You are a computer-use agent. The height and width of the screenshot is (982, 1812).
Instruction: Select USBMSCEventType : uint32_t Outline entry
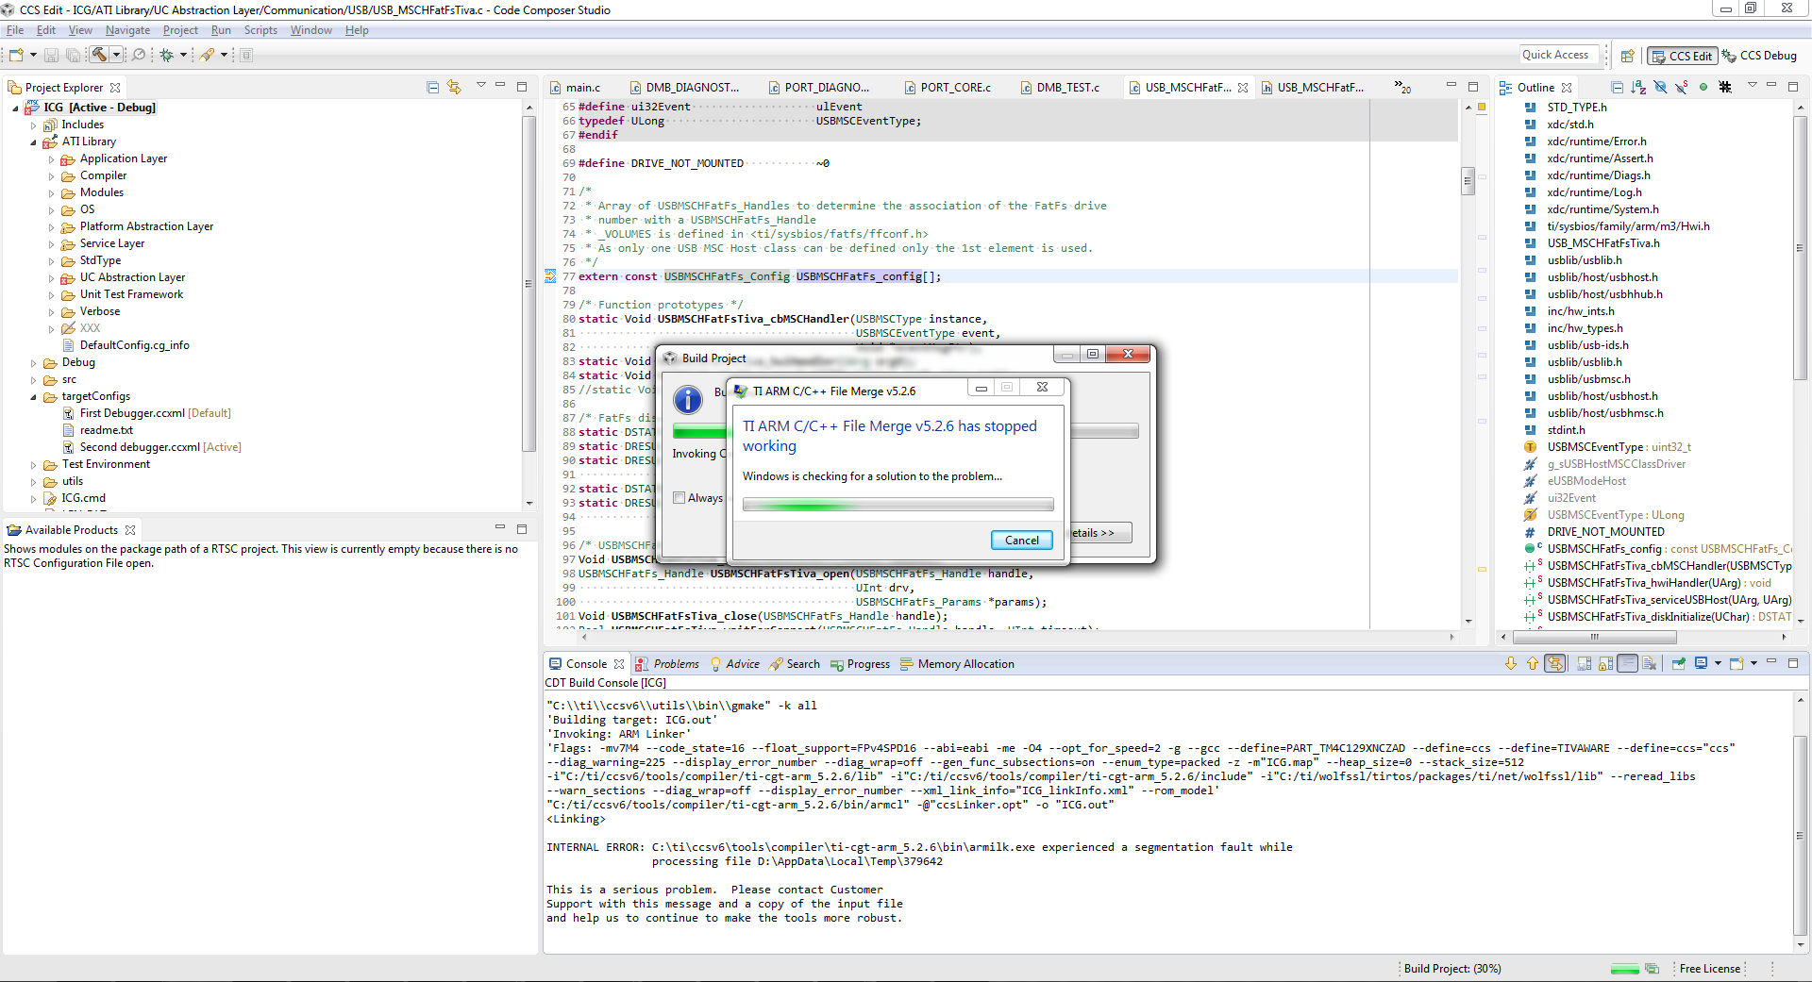(1608, 447)
